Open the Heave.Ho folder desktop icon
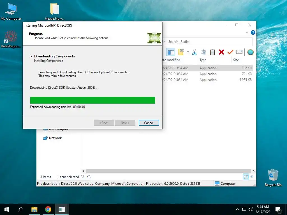The image size is (287, 215). [55, 11]
